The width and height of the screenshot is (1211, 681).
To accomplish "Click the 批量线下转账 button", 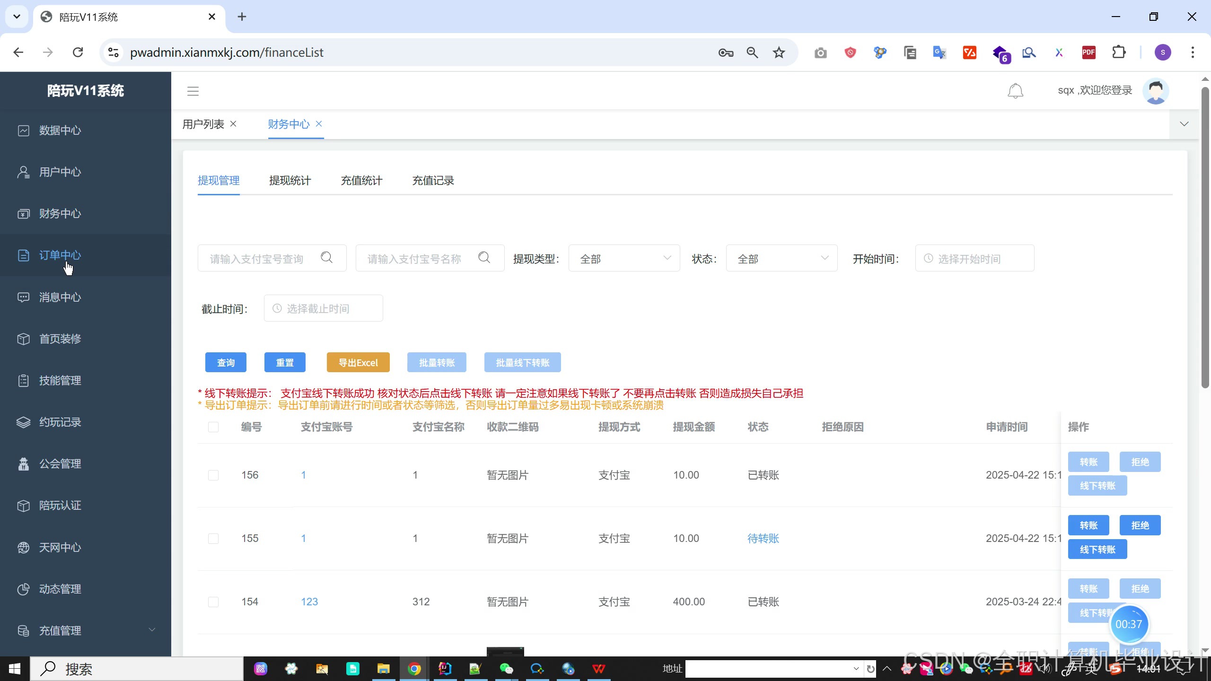I will pos(523,363).
